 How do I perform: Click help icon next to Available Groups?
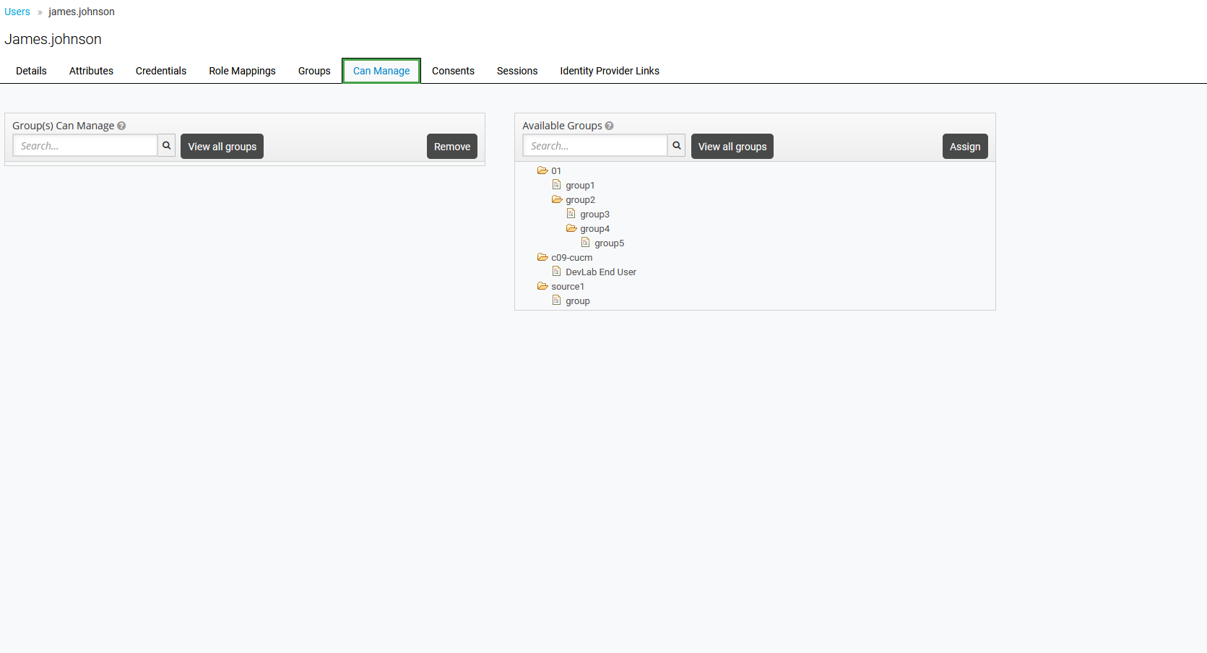point(609,126)
